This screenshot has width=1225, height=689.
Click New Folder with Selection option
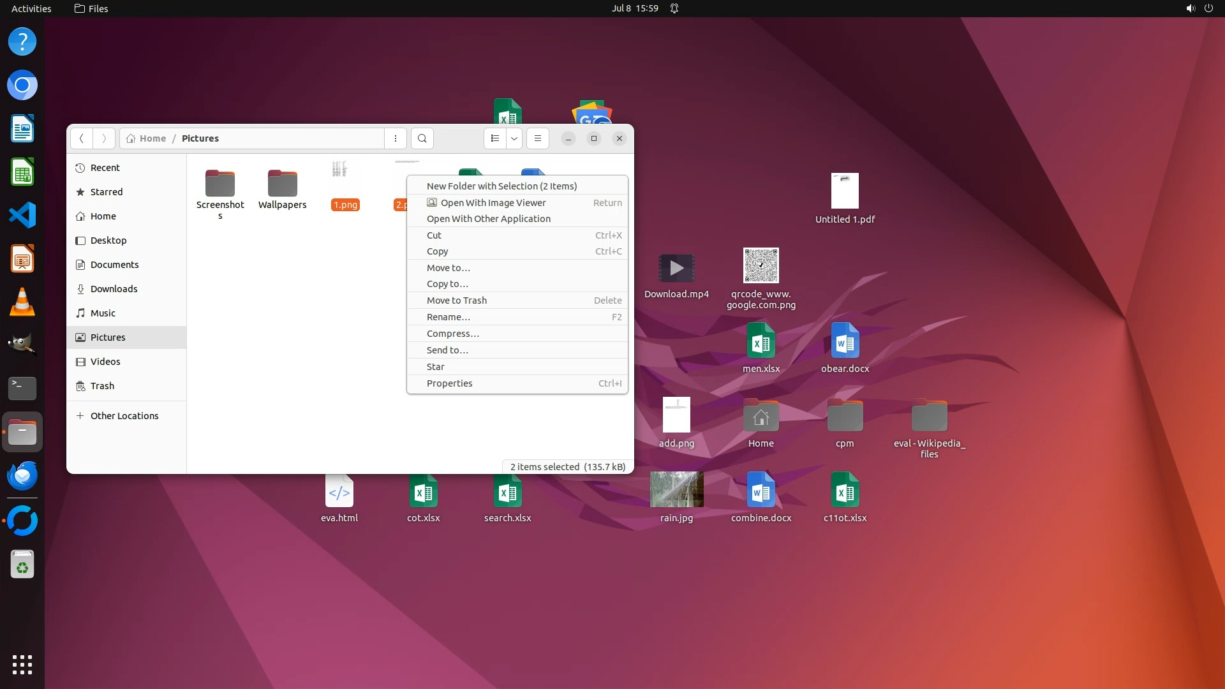(501, 186)
